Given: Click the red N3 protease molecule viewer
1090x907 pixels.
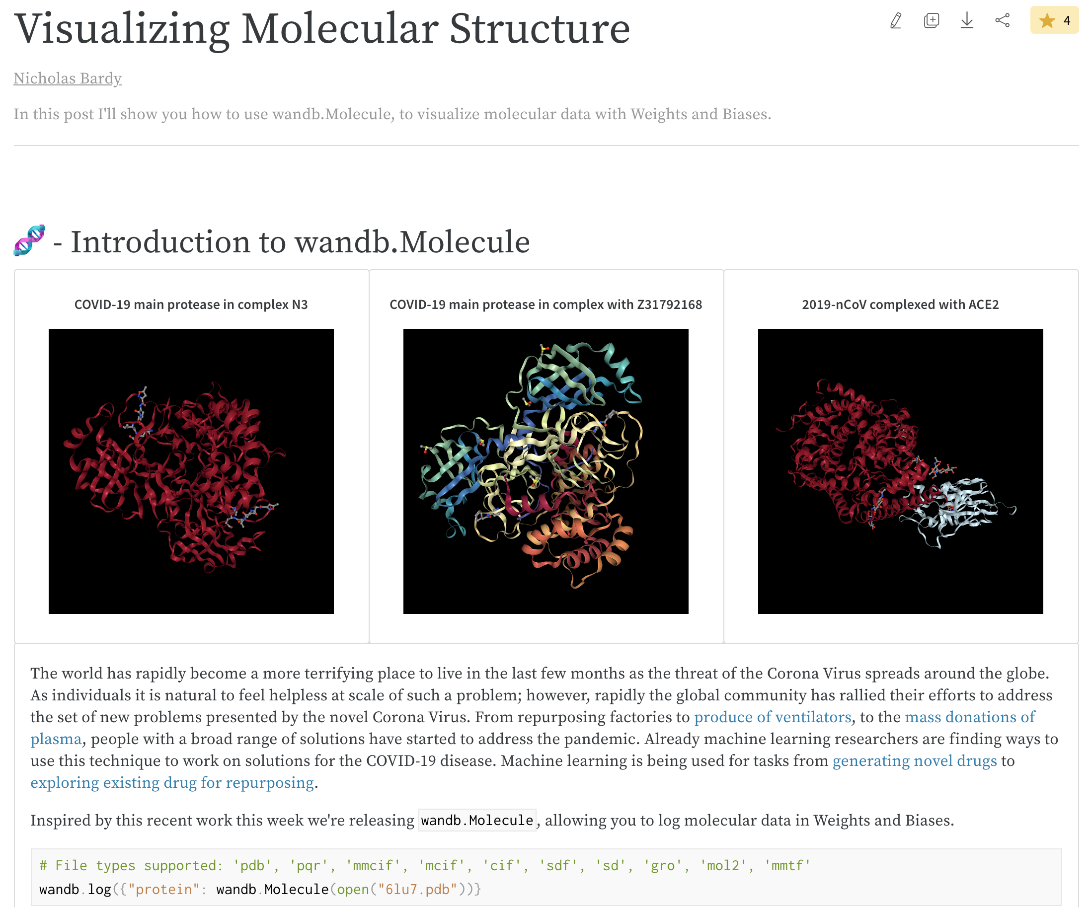Looking at the screenshot, I should point(191,471).
